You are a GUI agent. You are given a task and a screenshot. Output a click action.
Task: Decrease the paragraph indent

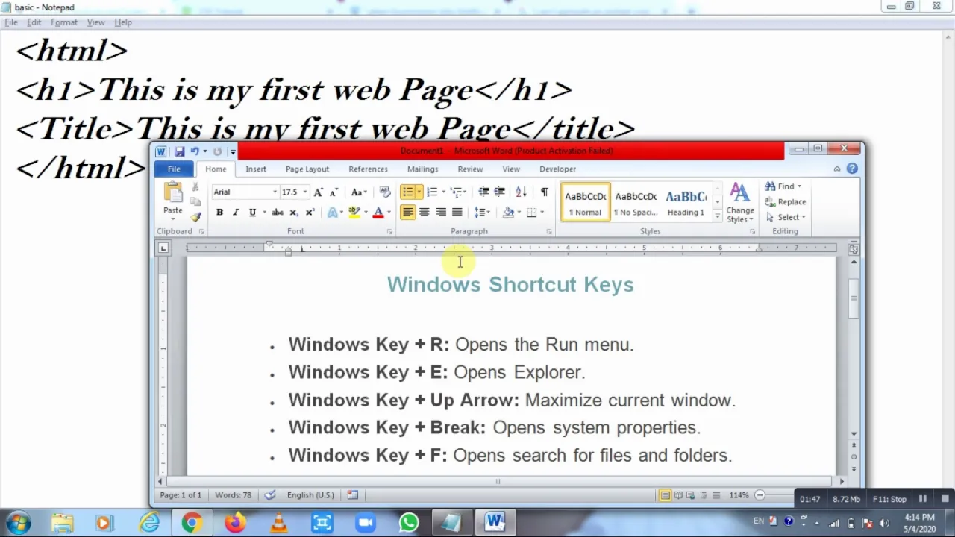(483, 192)
